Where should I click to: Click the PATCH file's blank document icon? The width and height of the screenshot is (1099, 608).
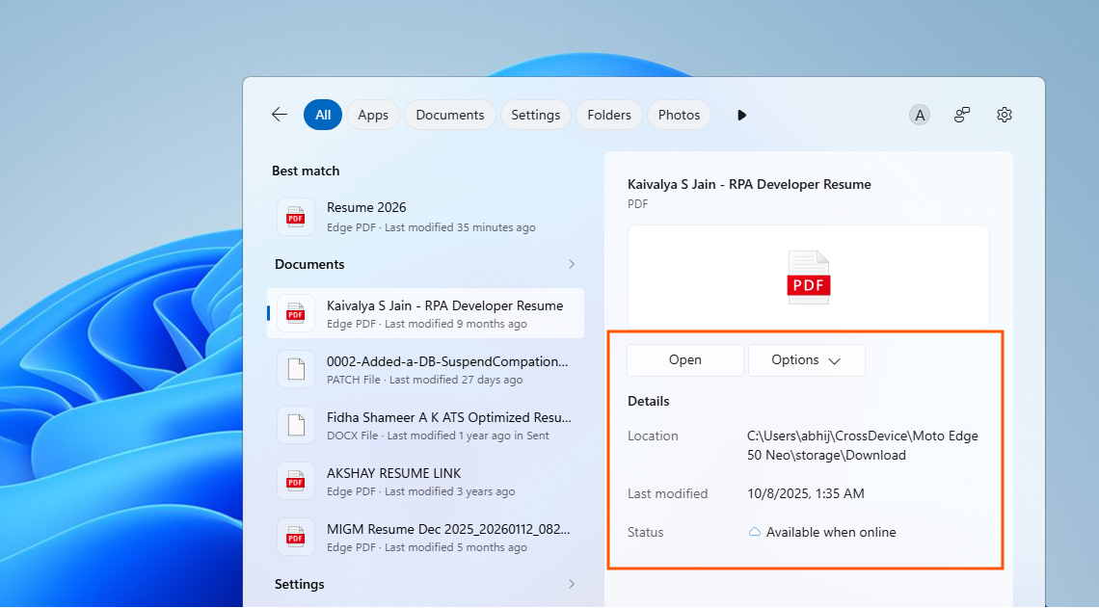(x=296, y=369)
